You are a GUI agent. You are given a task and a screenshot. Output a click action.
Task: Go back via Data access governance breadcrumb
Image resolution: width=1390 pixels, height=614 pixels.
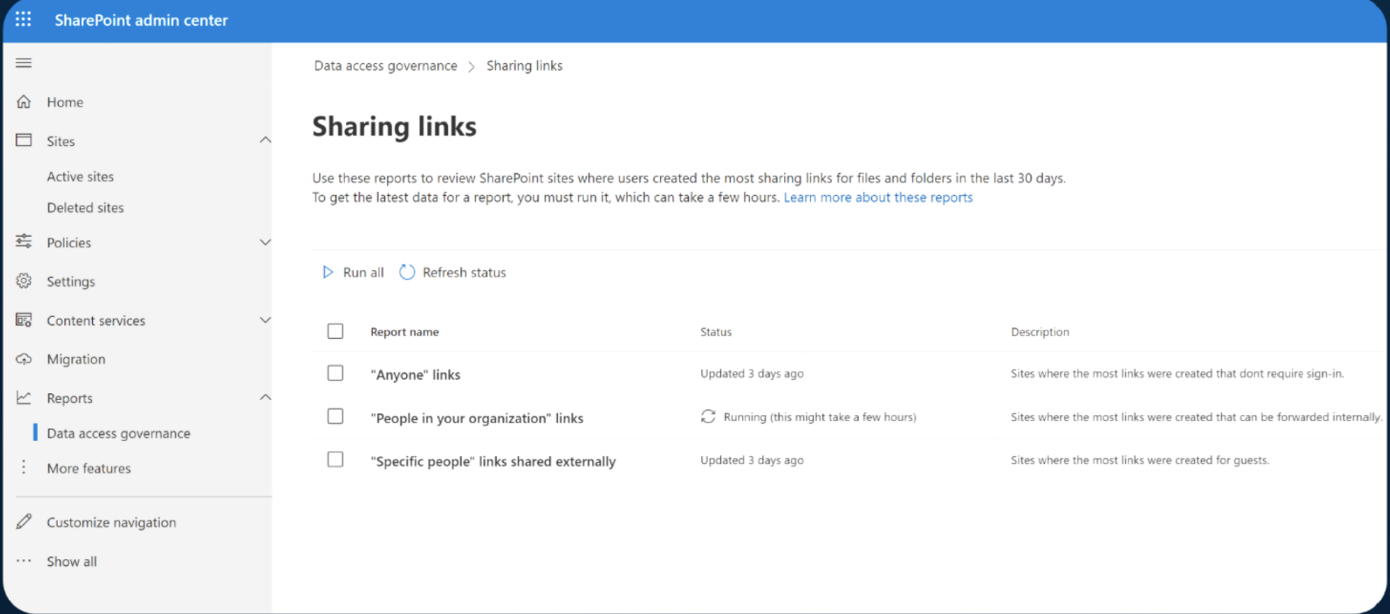(x=386, y=66)
